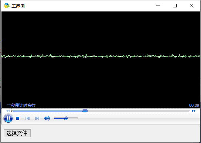Click the unplayed portion of the seek bar
201x143 pixels.
coord(139,111)
